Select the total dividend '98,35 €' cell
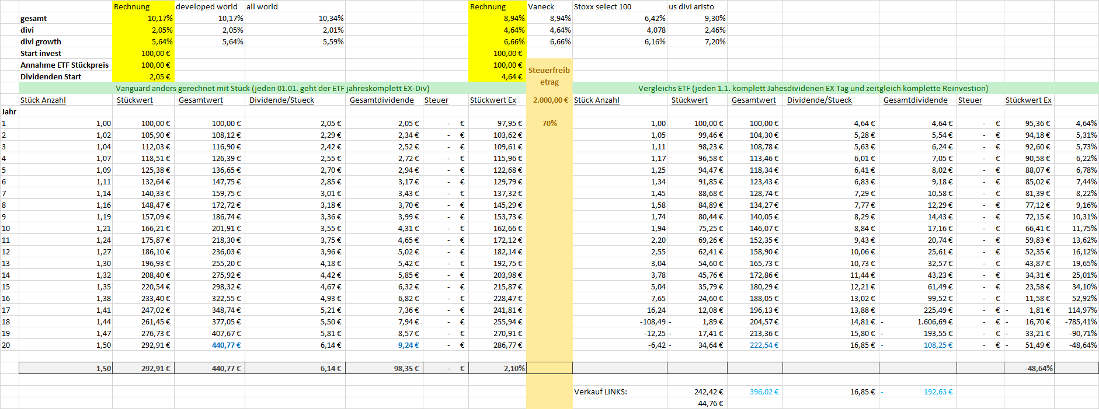Image resolution: width=1099 pixels, height=409 pixels. tap(384, 368)
